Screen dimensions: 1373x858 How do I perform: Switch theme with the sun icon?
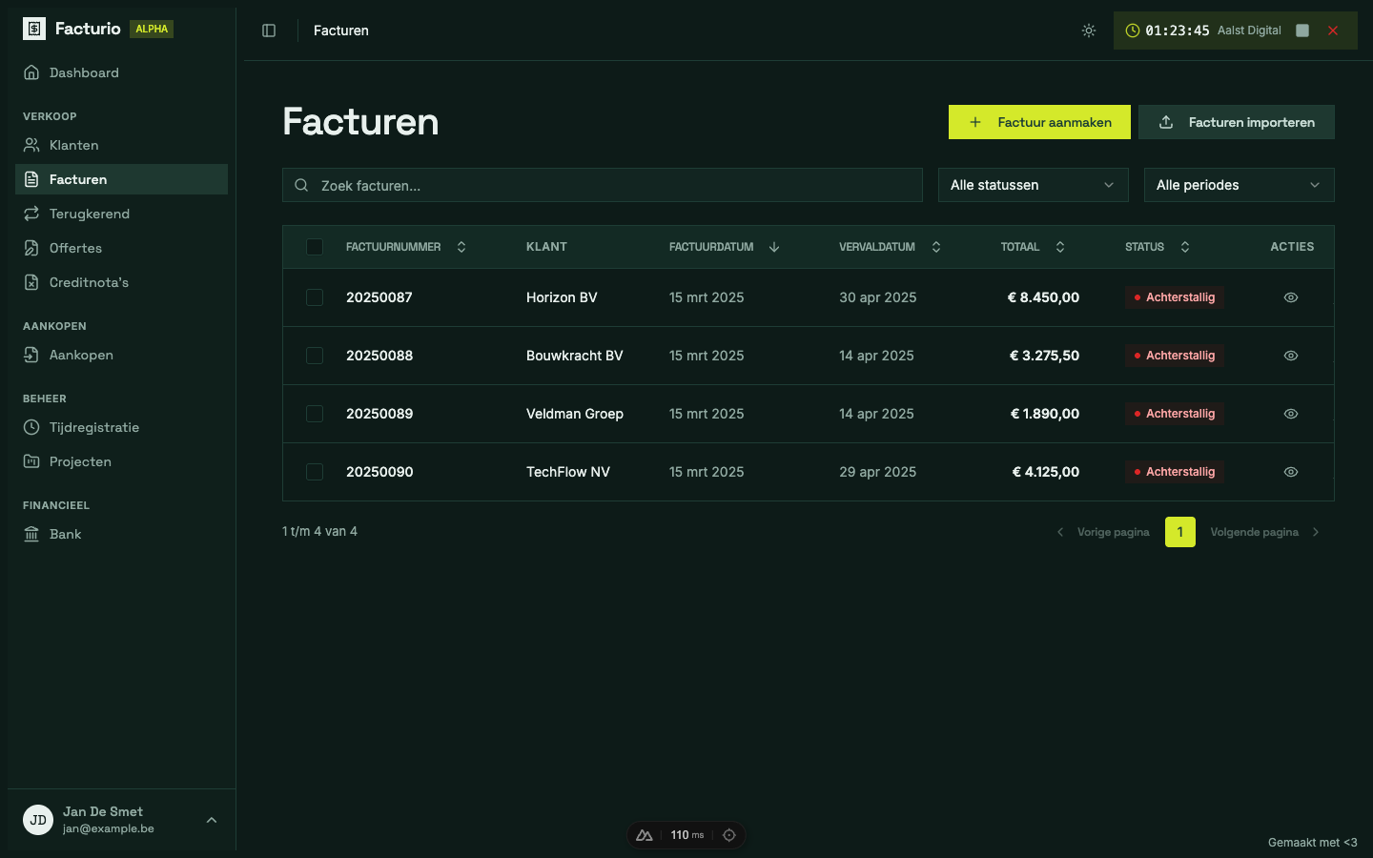tap(1089, 31)
